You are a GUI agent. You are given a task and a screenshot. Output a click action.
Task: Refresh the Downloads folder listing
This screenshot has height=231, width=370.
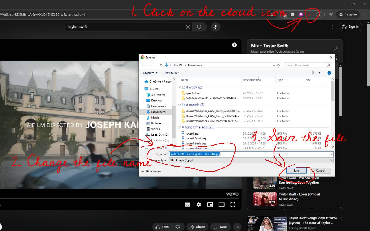pyautogui.click(x=279, y=65)
